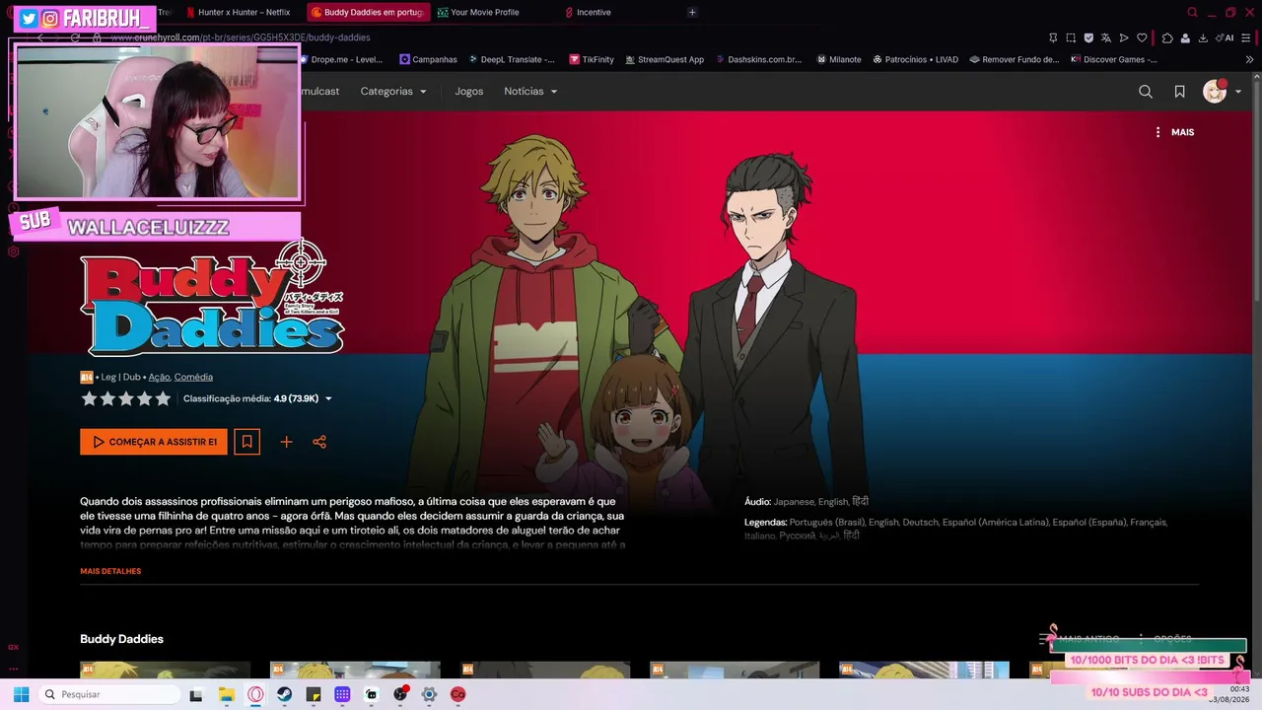Screen dimensions: 1262x710
Task: Open the browser downloads icon
Action: [1203, 37]
